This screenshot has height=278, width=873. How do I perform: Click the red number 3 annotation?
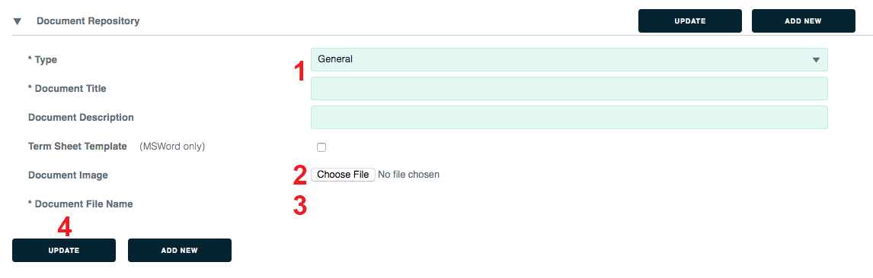click(300, 204)
